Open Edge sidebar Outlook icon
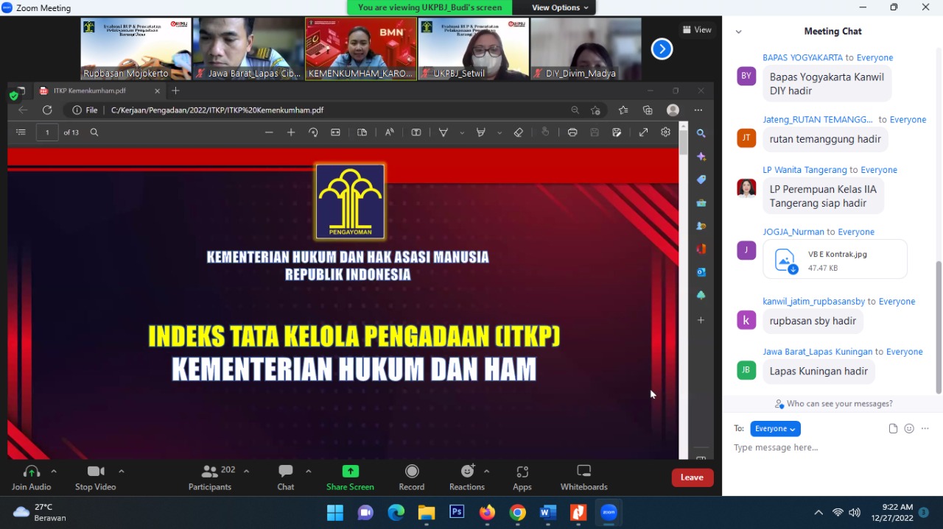The width and height of the screenshot is (943, 529). tap(701, 271)
